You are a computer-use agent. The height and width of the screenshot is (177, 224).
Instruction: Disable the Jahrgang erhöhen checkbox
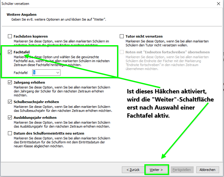10,82
